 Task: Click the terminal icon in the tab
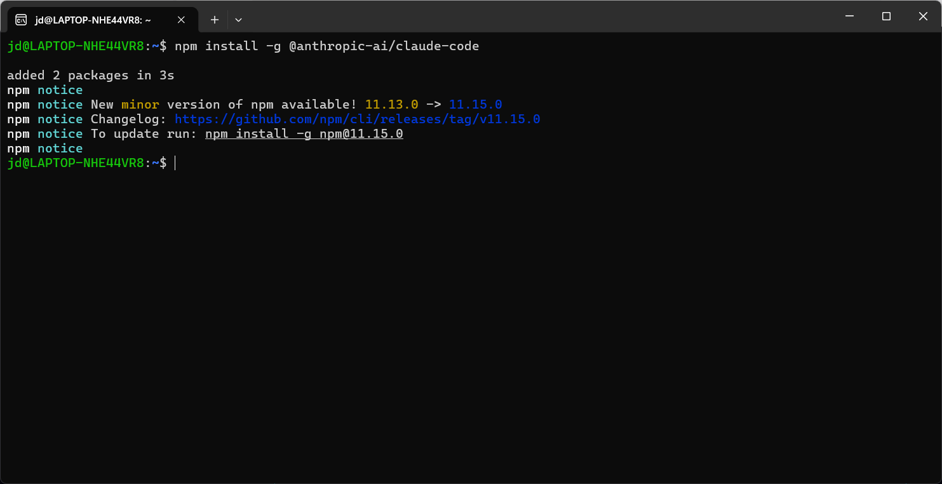coord(21,20)
